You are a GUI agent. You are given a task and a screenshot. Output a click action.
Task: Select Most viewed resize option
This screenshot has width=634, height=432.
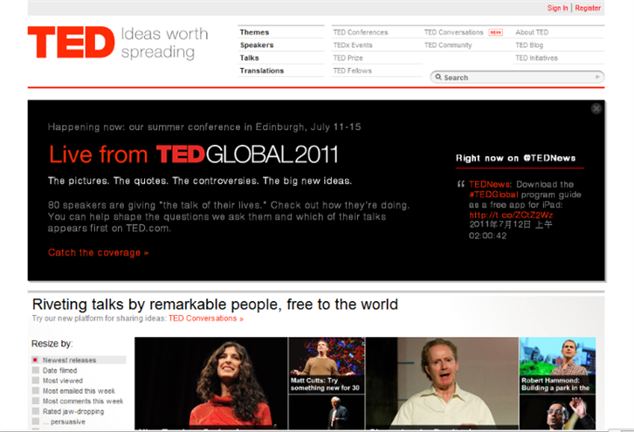[x=58, y=381]
